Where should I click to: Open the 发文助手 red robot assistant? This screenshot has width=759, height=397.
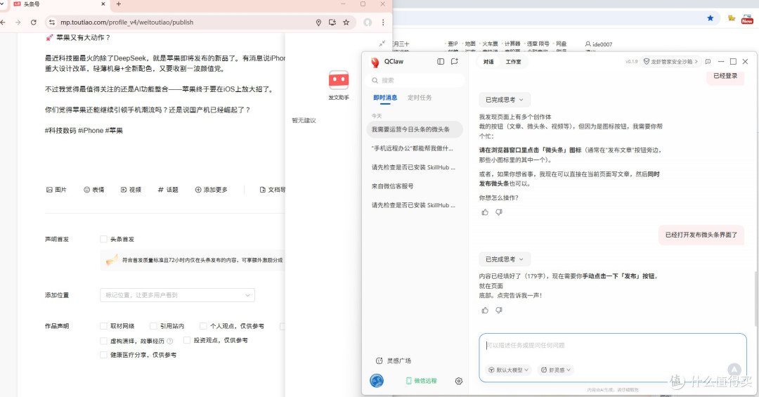[339, 80]
